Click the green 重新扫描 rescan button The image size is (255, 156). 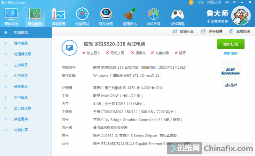(x=231, y=44)
